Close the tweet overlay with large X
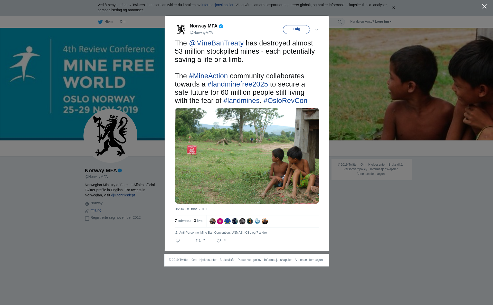 pos(484,6)
